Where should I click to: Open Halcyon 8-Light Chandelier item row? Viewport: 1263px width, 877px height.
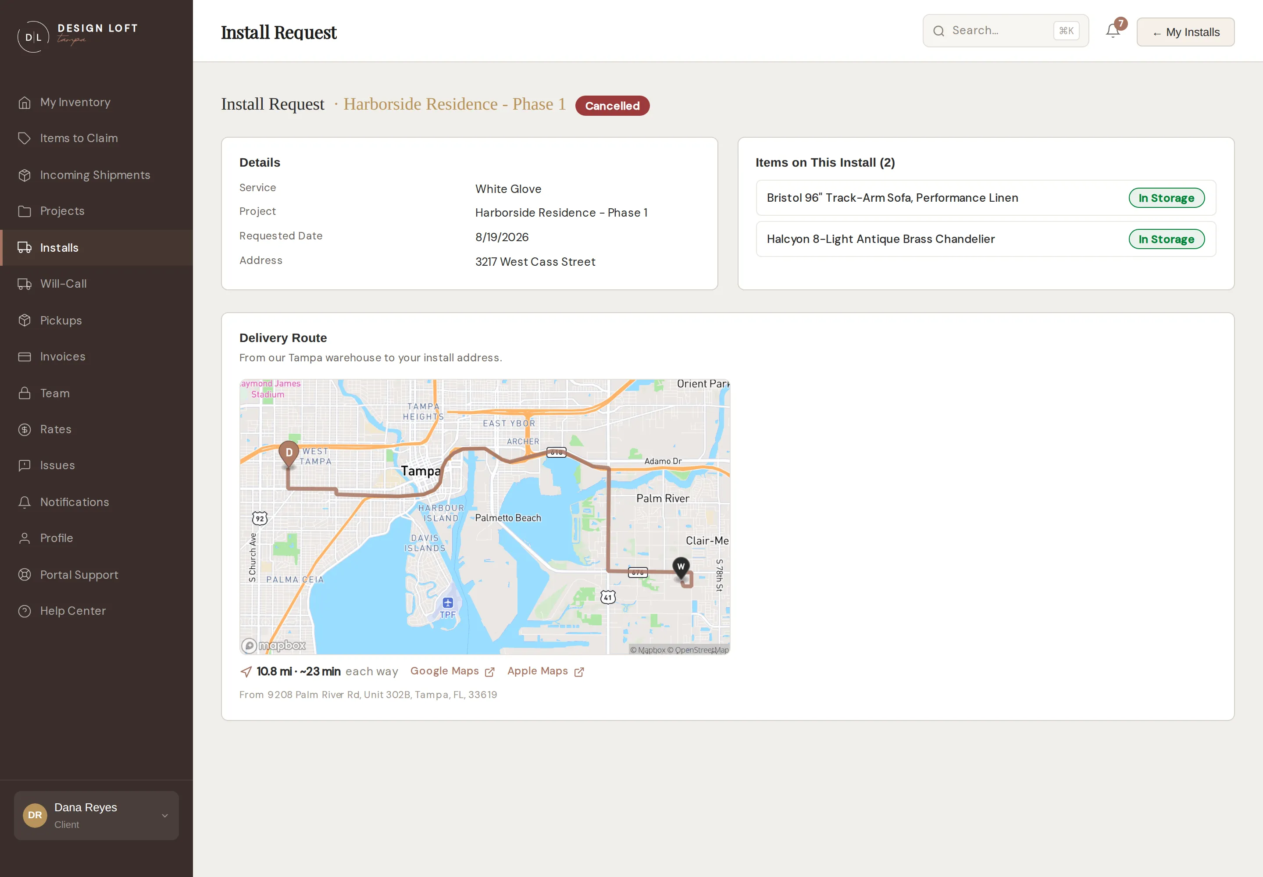pos(985,239)
